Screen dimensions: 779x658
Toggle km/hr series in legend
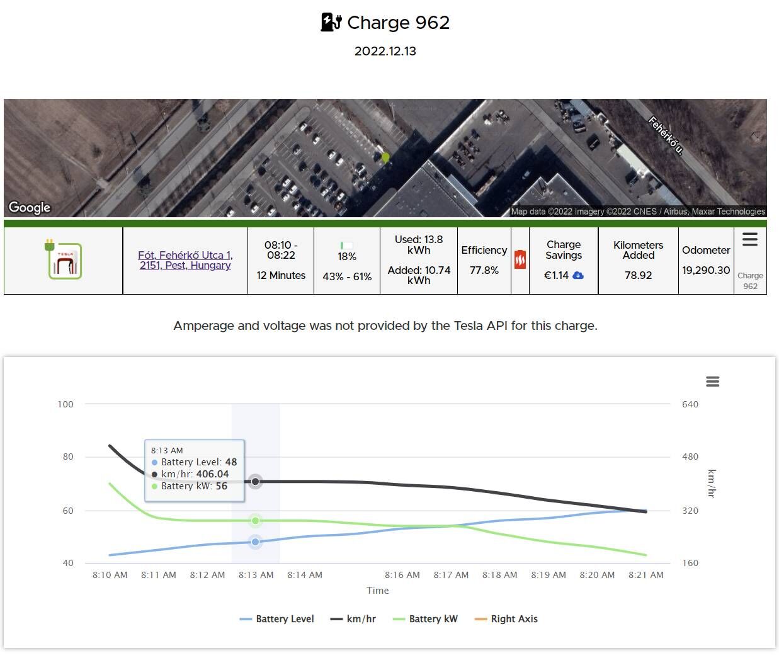(353, 619)
